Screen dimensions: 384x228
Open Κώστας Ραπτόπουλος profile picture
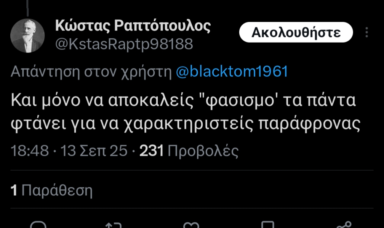[x=27, y=36]
